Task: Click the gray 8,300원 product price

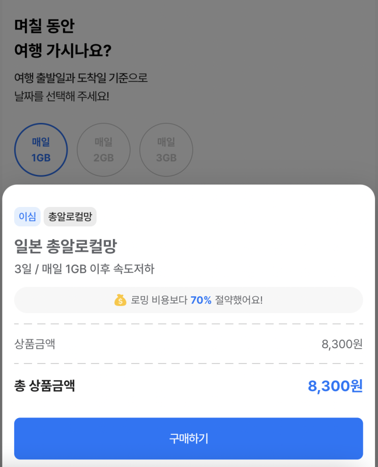Action: tap(342, 344)
